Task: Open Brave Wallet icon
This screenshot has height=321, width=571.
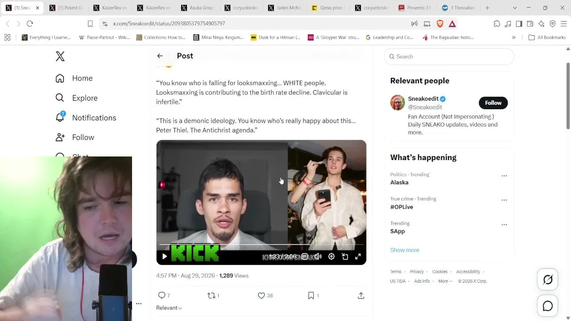Action: click(x=530, y=24)
